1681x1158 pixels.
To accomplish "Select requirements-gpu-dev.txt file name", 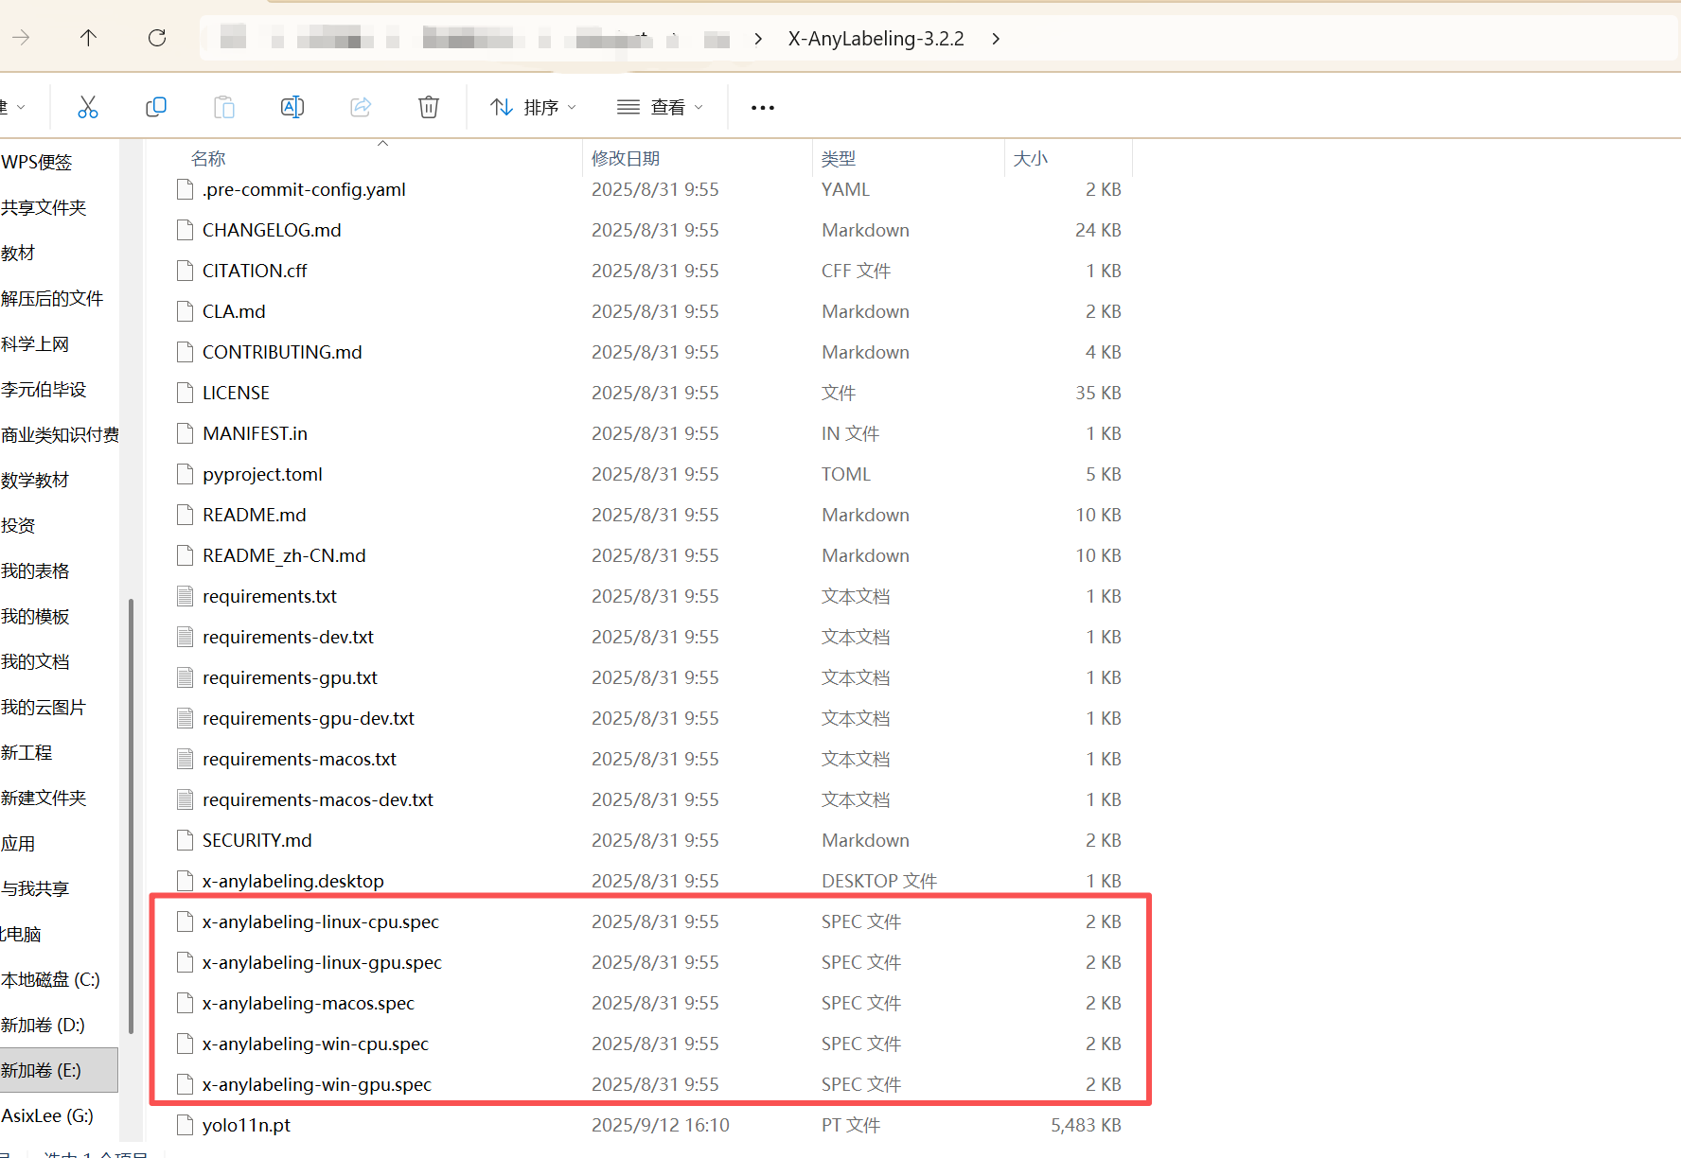I will tap(309, 719).
